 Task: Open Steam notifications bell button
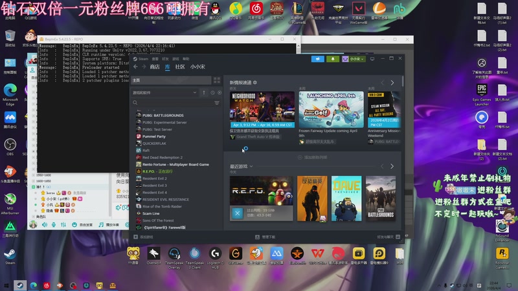(x=333, y=59)
